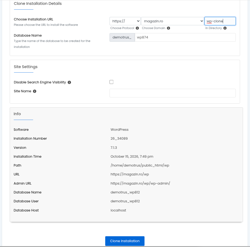The width and height of the screenshot is (250, 247).
Task: Click the Site Name label
Action: (23, 91)
